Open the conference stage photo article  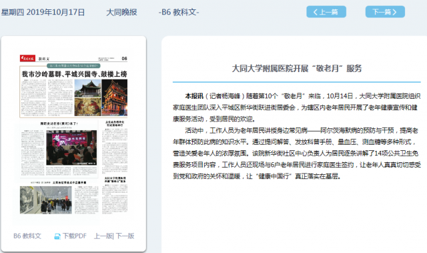point(71,148)
